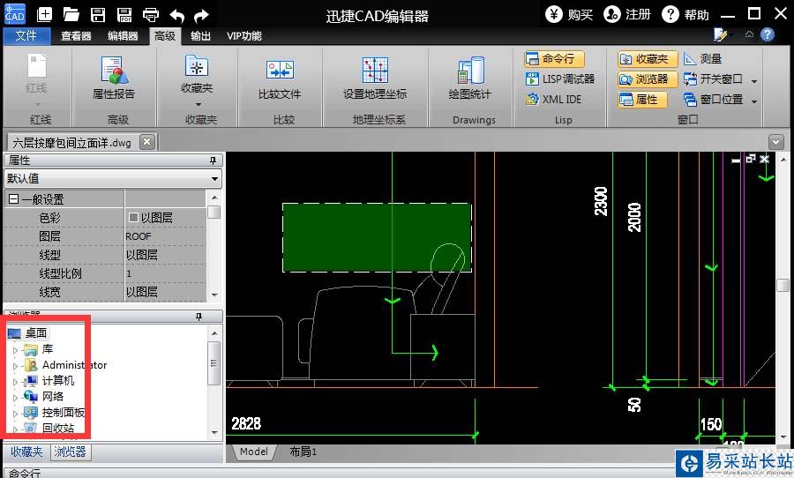
Task: Open the XML IDE tool
Action: point(553,100)
